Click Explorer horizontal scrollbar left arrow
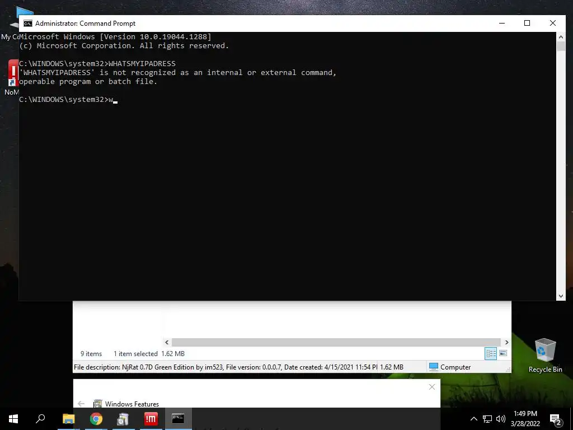The height and width of the screenshot is (430, 573). (x=167, y=342)
